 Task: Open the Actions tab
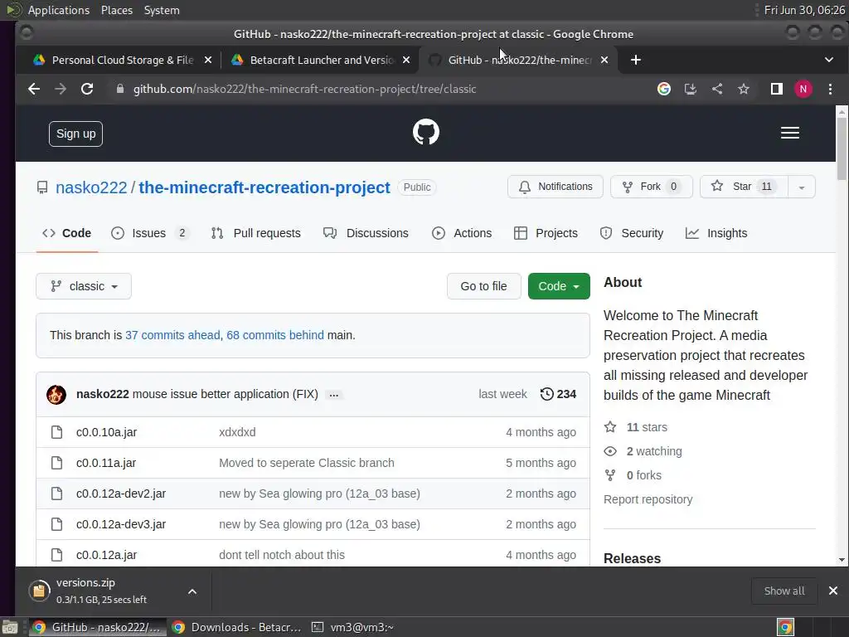[x=461, y=233]
